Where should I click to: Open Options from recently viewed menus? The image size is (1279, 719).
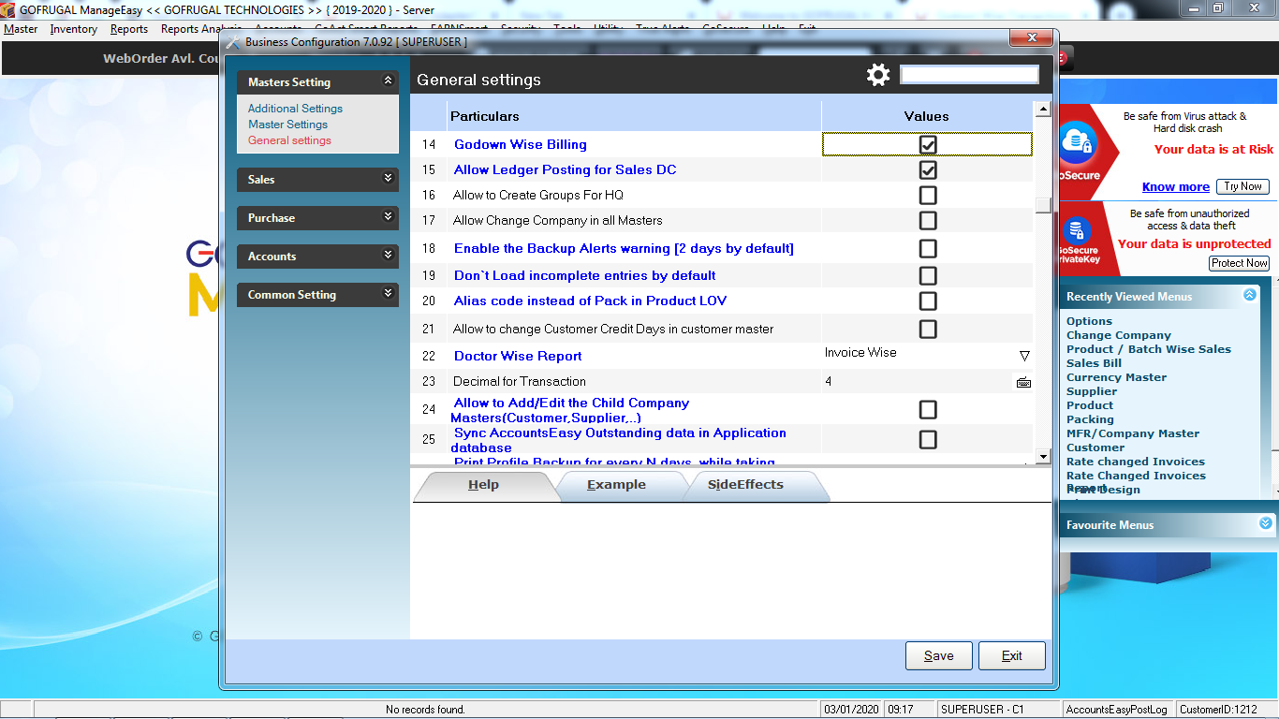1089,321
